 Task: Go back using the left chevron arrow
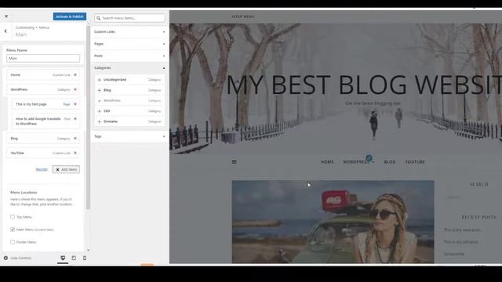pyautogui.click(x=5, y=31)
